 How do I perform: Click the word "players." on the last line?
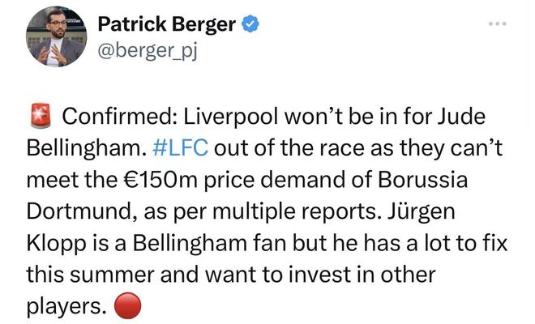point(68,306)
